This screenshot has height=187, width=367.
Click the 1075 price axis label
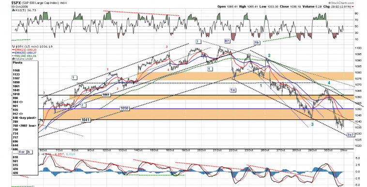tap(358, 79)
